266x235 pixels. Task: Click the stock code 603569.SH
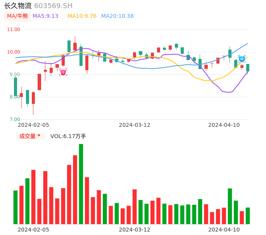pos(53,6)
